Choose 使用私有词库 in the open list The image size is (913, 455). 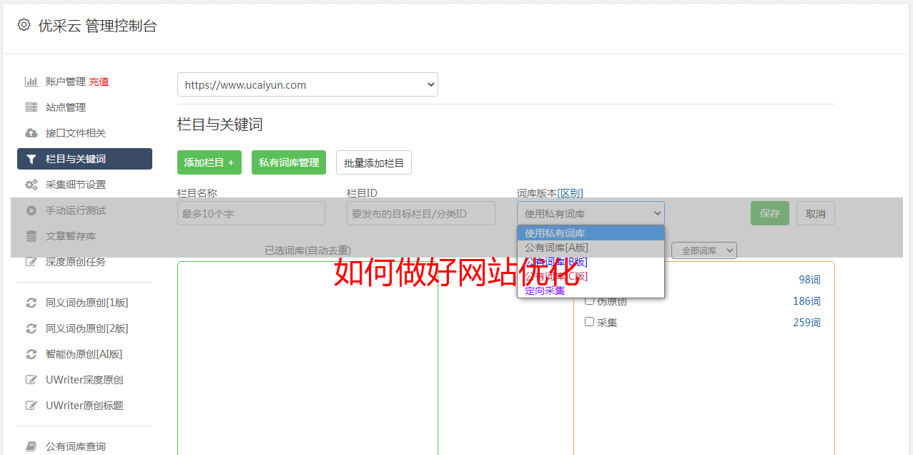point(591,233)
